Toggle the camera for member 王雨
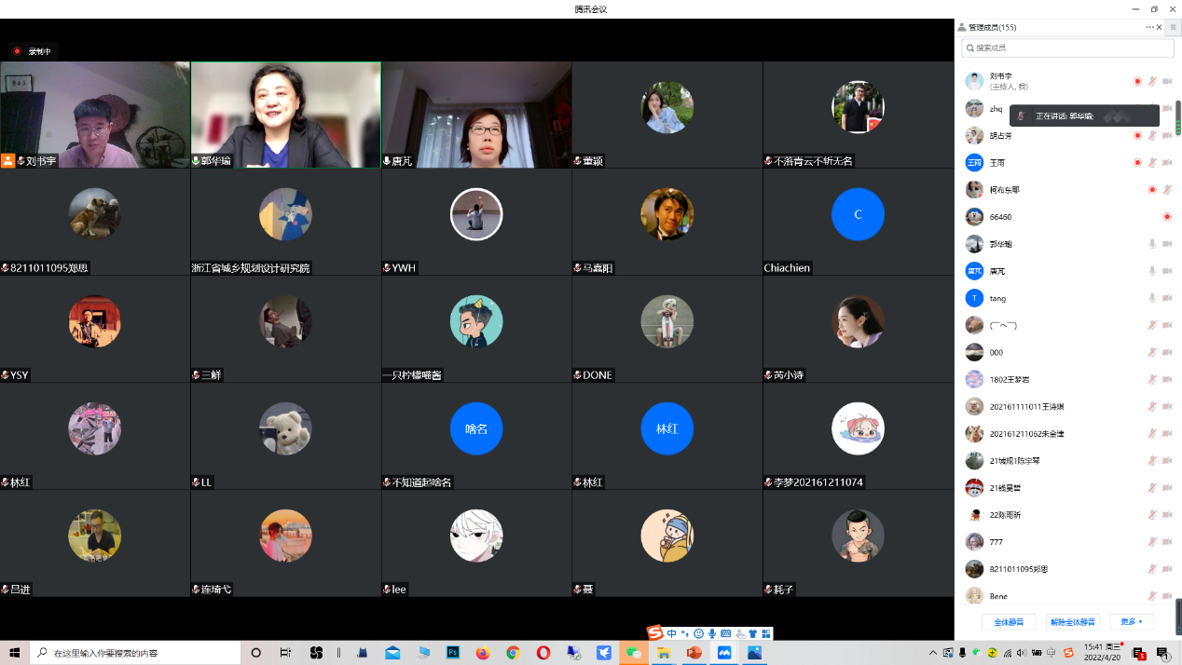1182x665 pixels. coord(1167,163)
